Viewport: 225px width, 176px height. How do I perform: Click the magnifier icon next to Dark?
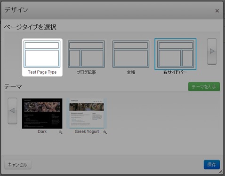60,132
